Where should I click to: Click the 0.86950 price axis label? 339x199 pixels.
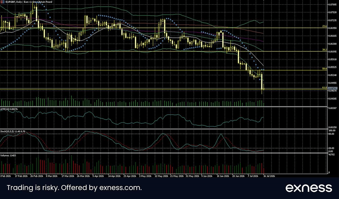point(332,28)
